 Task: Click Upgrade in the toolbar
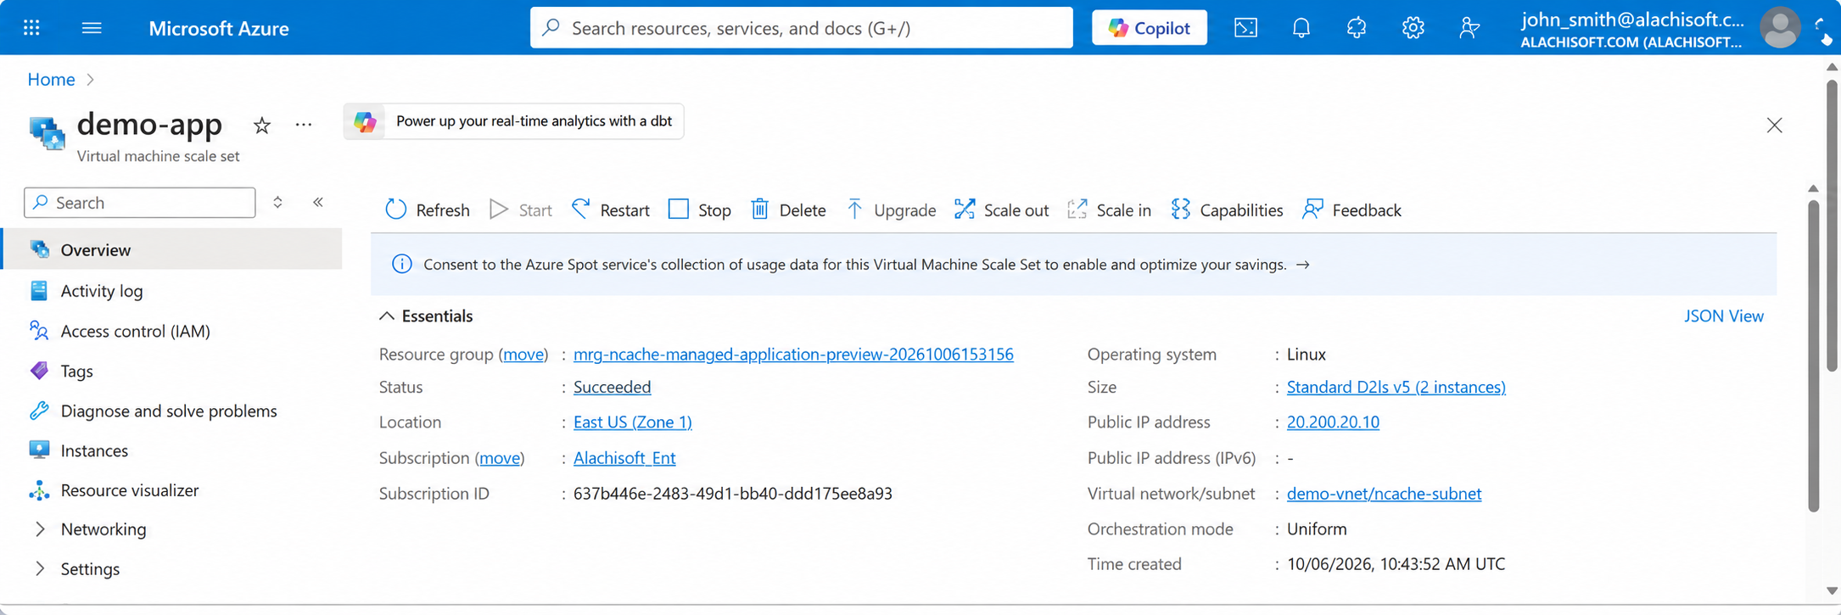point(891,210)
